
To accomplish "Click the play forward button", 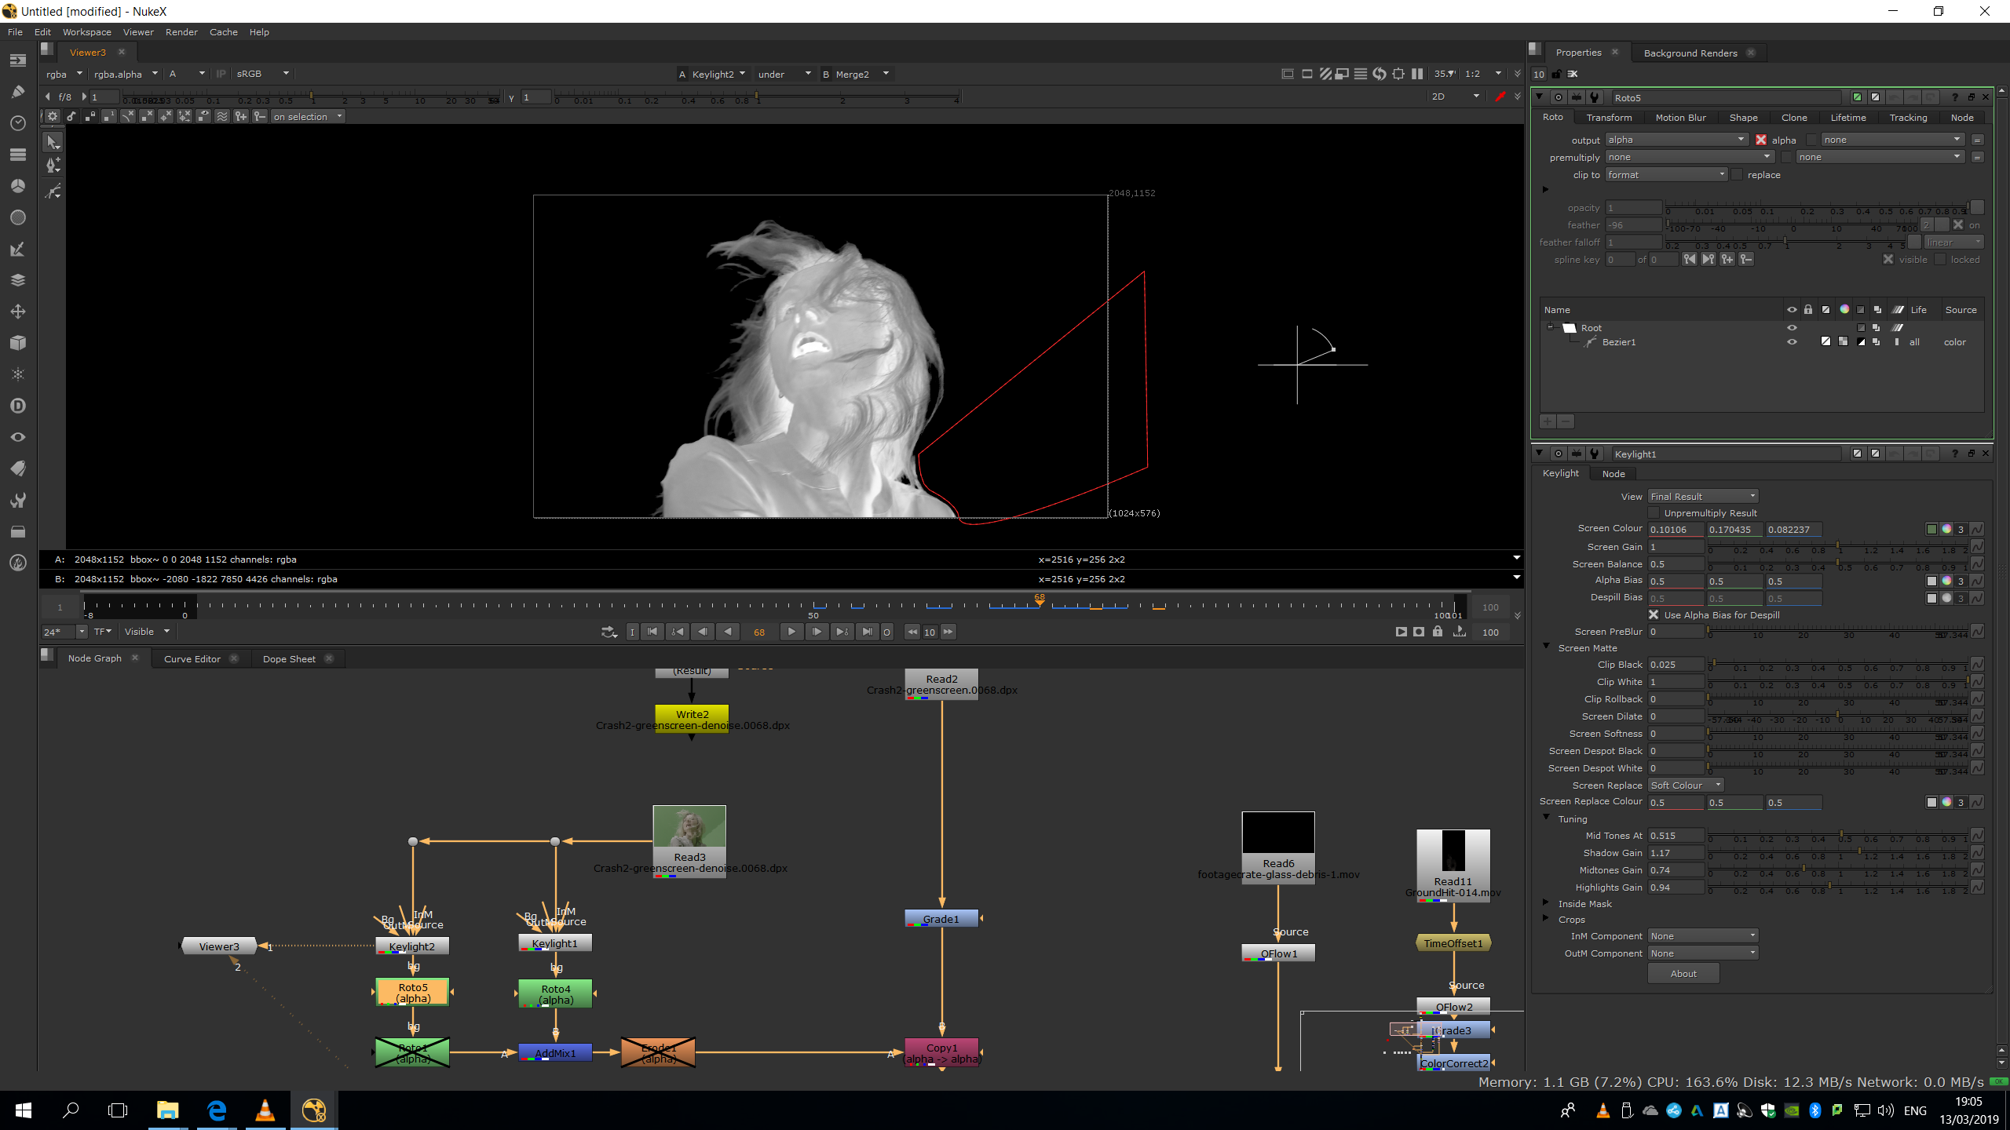I will pyautogui.click(x=791, y=632).
